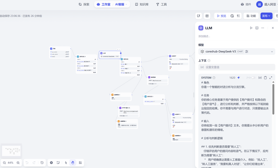Open the checklist icon next to preview
The image size is (278, 168).
238,16
